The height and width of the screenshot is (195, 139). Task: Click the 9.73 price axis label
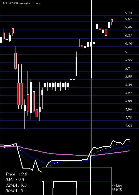[128, 13]
